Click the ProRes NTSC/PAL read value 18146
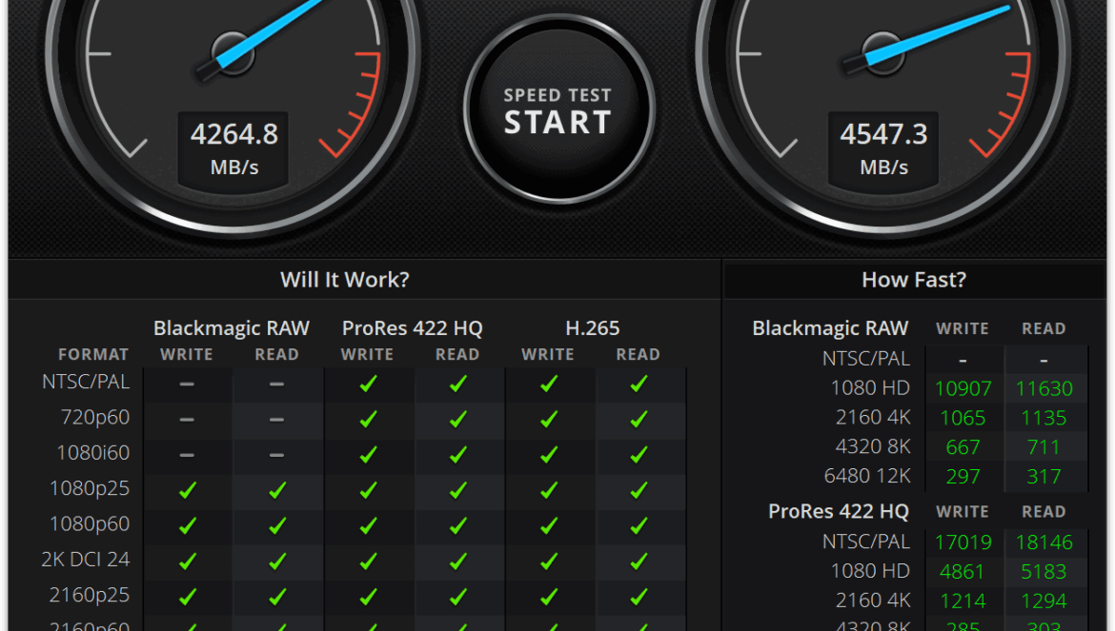This screenshot has height=631, width=1115. 1044,542
